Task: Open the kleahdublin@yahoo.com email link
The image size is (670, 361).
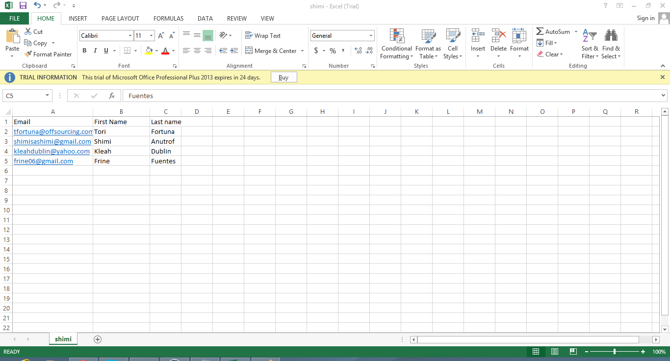Action: 52,151
